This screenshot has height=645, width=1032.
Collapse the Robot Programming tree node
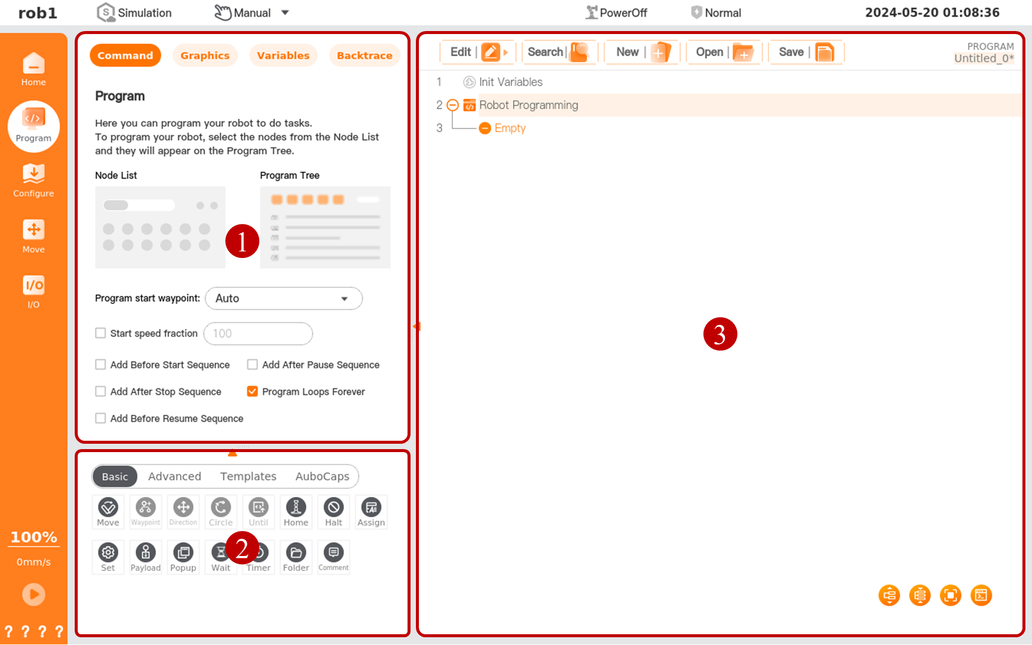pyautogui.click(x=453, y=105)
